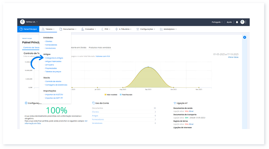Viewport: 269px width, 149px height.
Task: Open the notifications bell
Action: [x=237, y=22]
